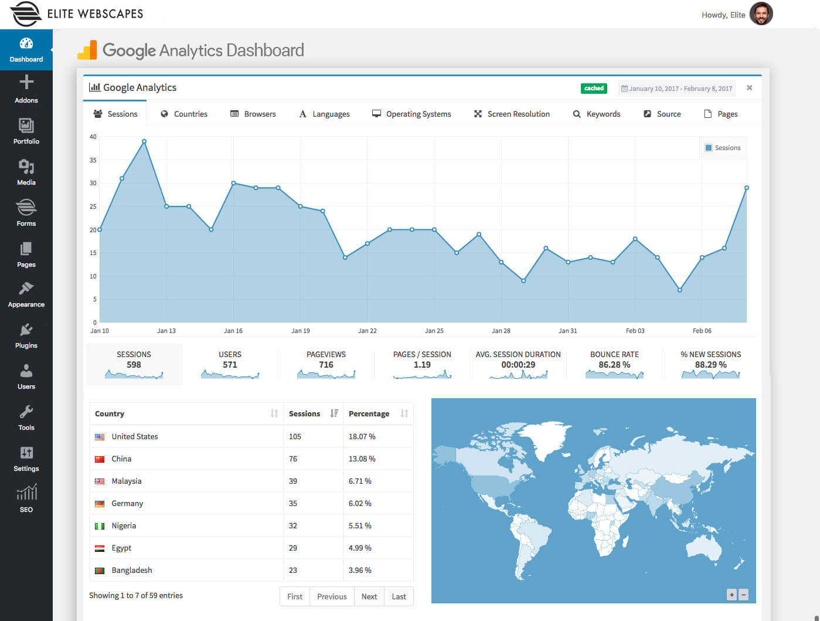The image size is (820, 621).
Task: Open the Tools wrench icon
Action: 26,412
